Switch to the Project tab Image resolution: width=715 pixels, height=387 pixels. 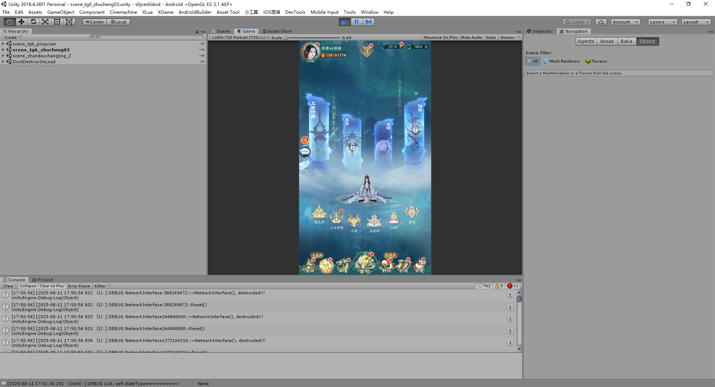pyautogui.click(x=42, y=280)
